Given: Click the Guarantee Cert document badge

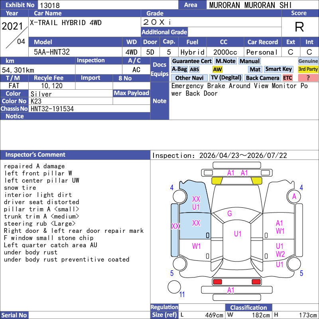Looking at the screenshot, I should tap(192, 61).
